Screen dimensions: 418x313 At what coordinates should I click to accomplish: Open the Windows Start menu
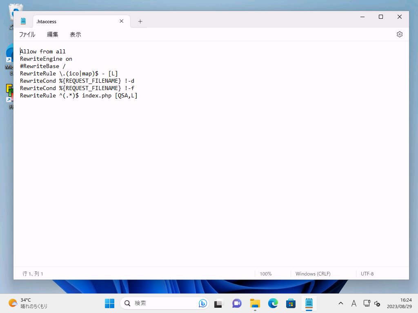(109, 303)
